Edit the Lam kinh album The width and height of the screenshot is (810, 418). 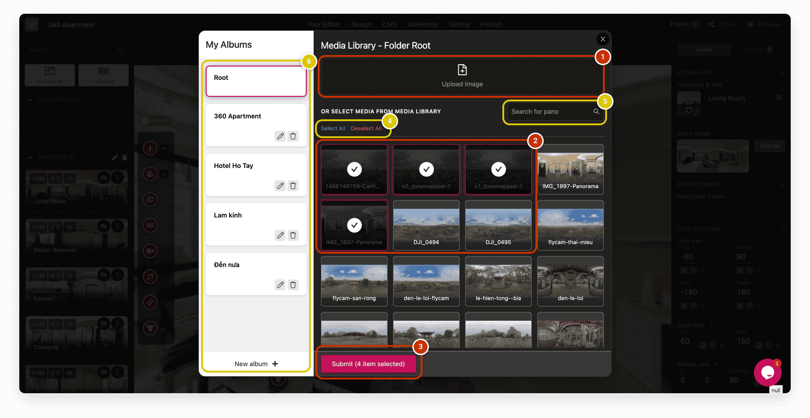point(280,235)
